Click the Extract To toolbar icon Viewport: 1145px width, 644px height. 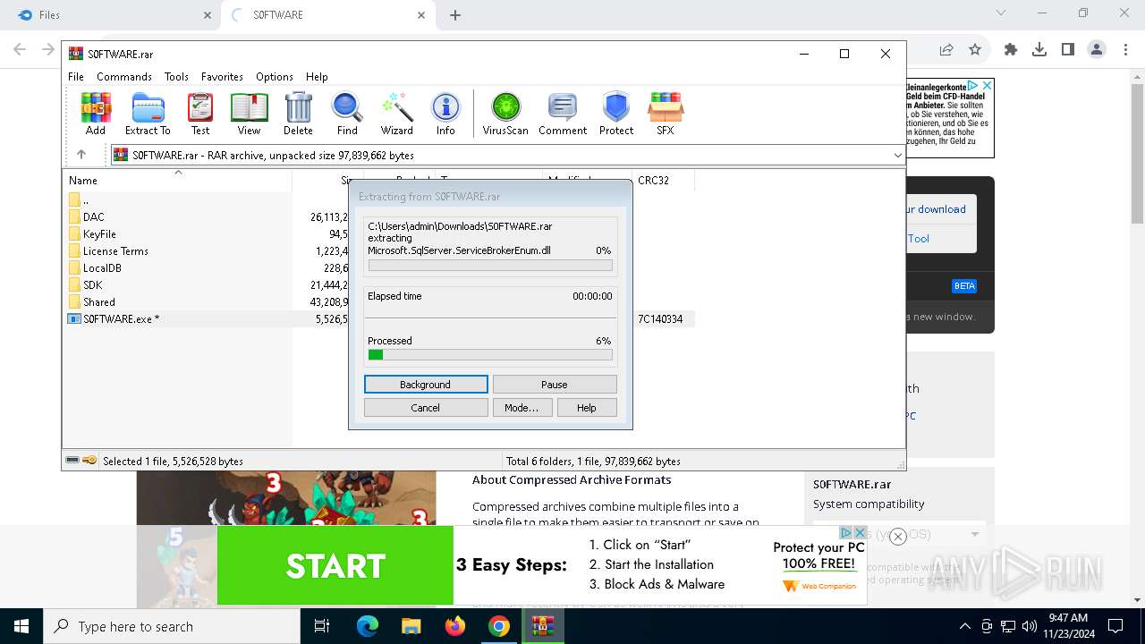pyautogui.click(x=148, y=114)
